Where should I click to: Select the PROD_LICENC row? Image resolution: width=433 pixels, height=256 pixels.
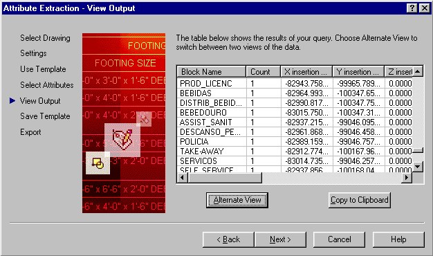(x=295, y=84)
